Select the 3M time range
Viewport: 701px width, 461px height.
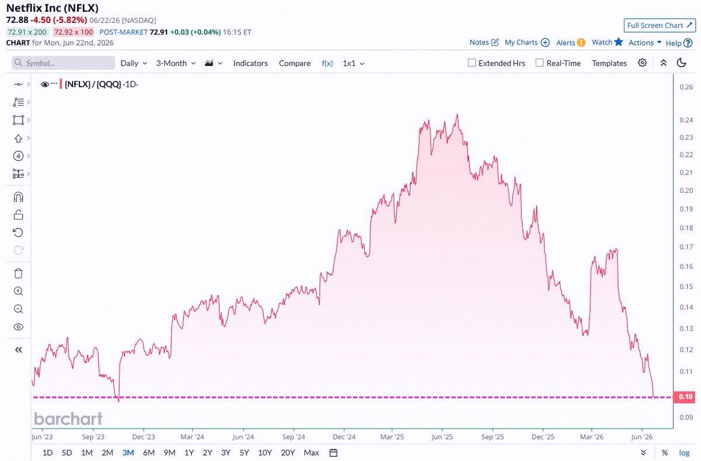coord(128,452)
